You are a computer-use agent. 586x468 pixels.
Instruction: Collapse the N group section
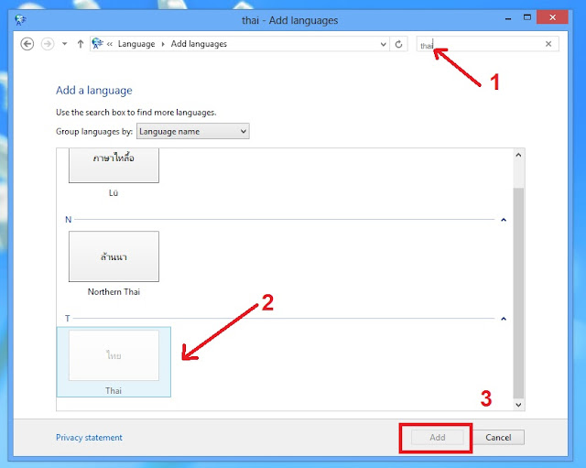click(x=504, y=220)
